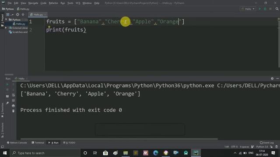The width and height of the screenshot is (280, 157).
Task: Click the down the stack trace arrow
Action: 13,90
